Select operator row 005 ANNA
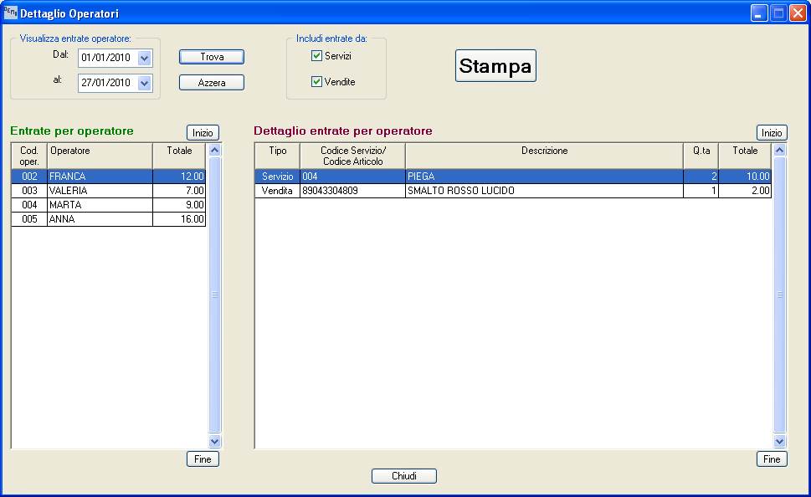 tap(109, 218)
